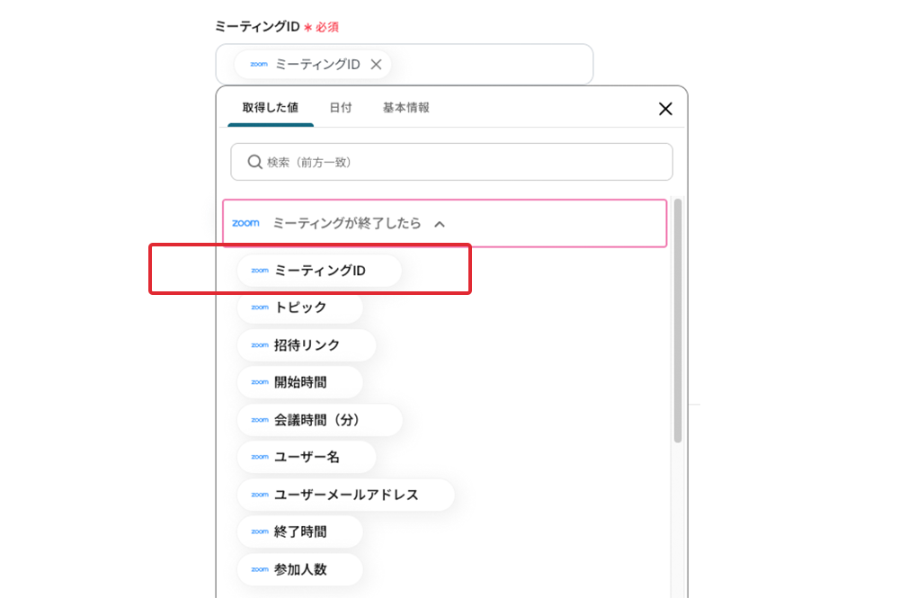The image size is (899, 598).
Task: Insert the ユーザーメールアドレス value
Action: tap(345, 495)
